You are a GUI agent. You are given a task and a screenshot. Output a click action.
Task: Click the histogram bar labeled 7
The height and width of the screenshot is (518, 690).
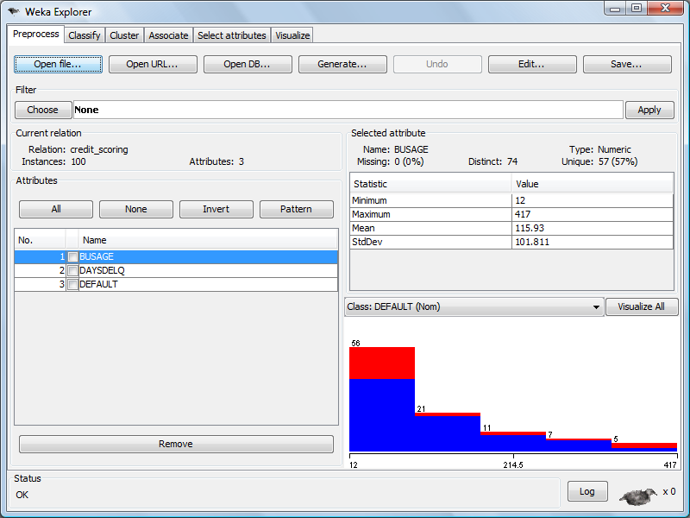tap(579, 445)
